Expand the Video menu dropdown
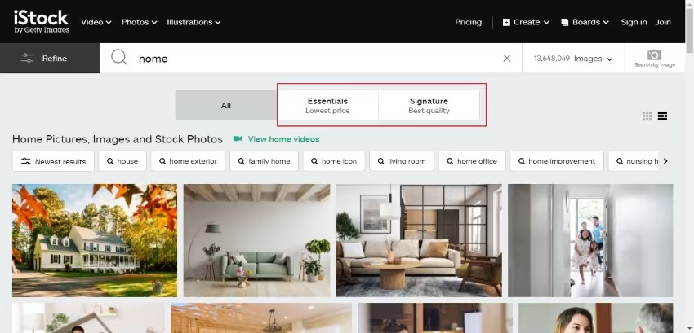 (96, 22)
